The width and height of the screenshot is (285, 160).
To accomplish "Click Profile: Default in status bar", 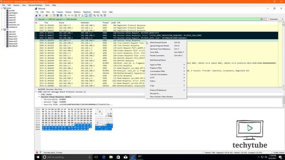I will tap(279, 152).
